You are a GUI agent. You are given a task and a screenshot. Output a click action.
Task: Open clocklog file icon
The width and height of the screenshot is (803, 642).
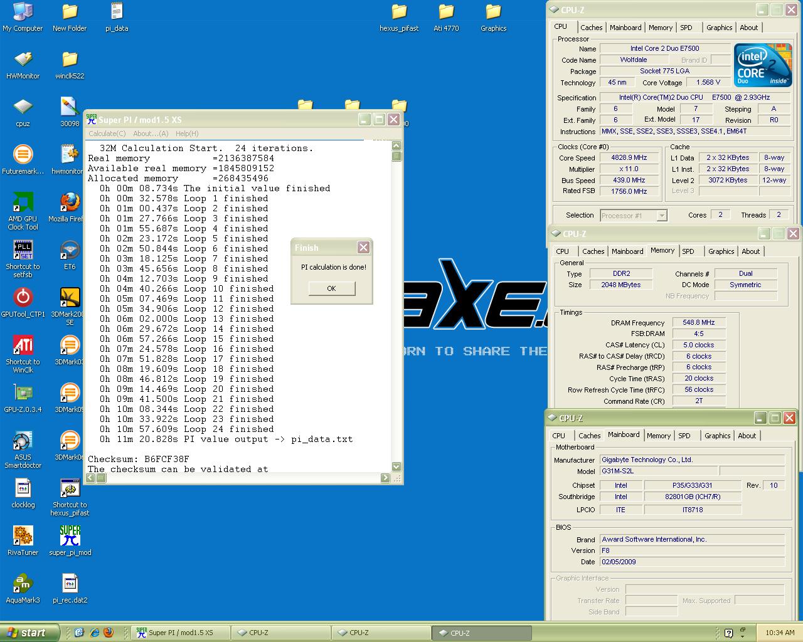[x=23, y=493]
